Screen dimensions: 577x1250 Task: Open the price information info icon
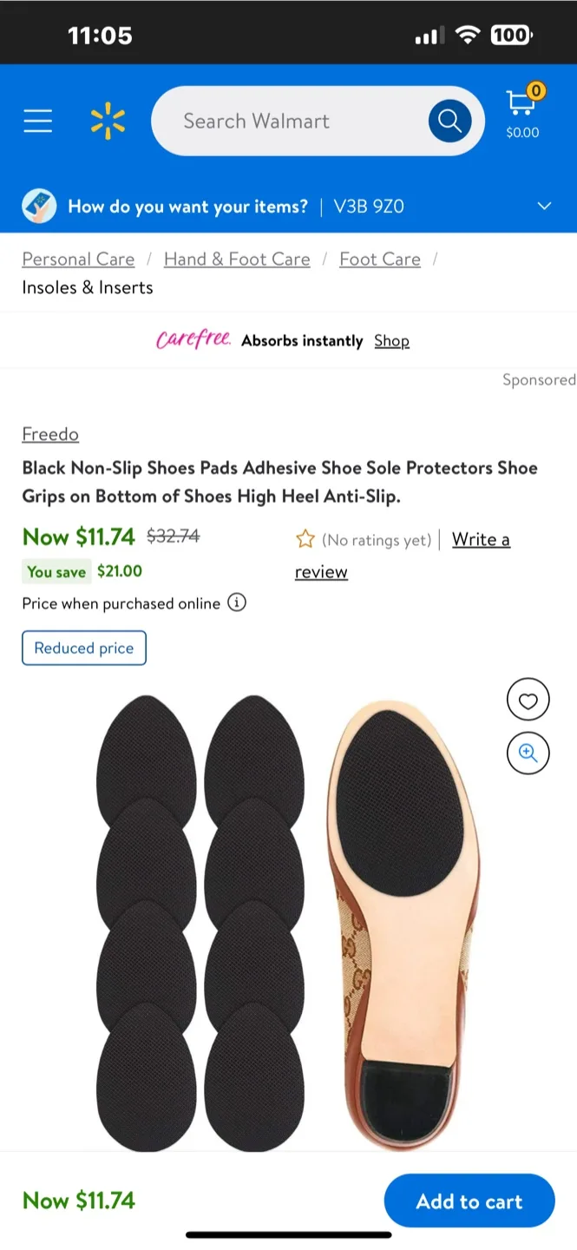(236, 602)
